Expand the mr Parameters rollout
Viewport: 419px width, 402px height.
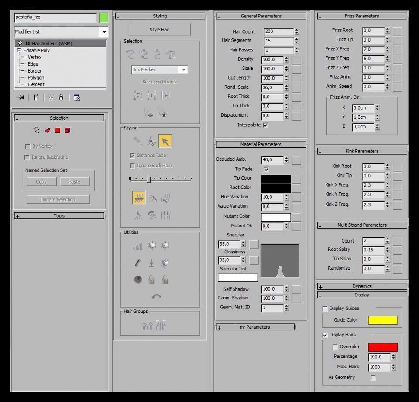[255, 327]
